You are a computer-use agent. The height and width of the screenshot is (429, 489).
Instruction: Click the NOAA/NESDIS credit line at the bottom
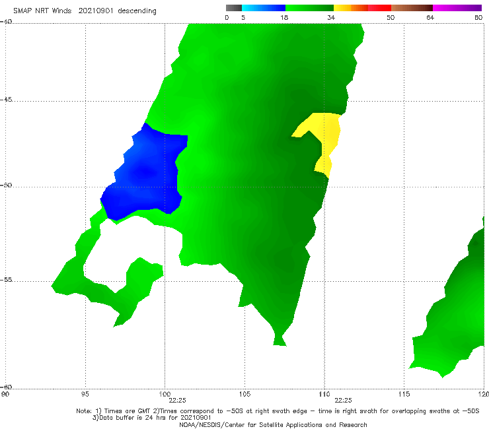pyautogui.click(x=273, y=425)
